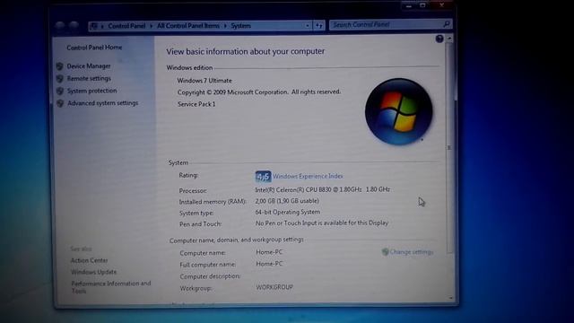Open Windows Update under See also
574x323 pixels.
coord(93,272)
